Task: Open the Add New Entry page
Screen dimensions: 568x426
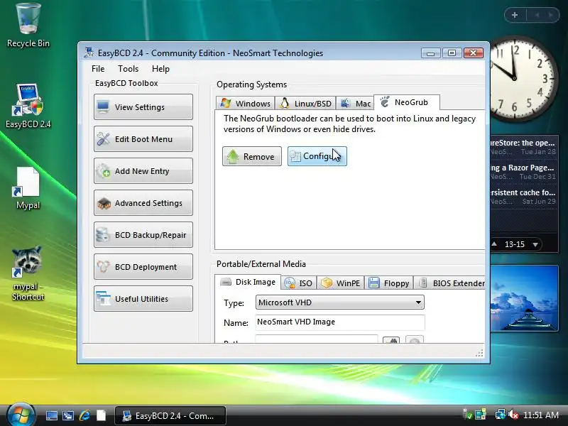Action: pos(143,170)
